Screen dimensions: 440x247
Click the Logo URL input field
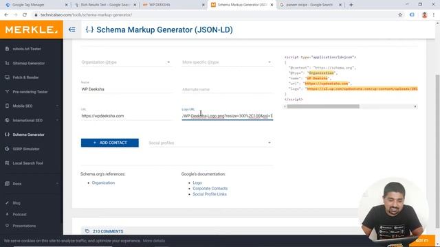[x=228, y=116]
